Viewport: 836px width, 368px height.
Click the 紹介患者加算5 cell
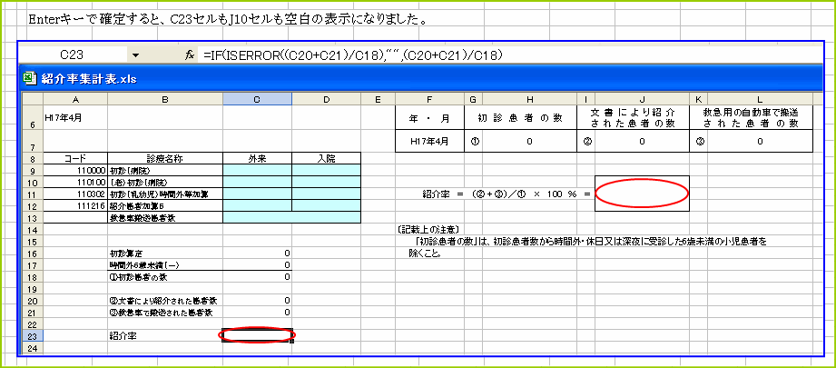[x=165, y=206]
